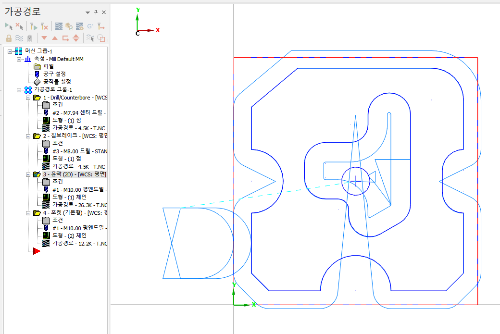Image resolution: width=500 pixels, height=334 pixels.
Task: Move insert arrow down one item
Action: [x=44, y=38]
